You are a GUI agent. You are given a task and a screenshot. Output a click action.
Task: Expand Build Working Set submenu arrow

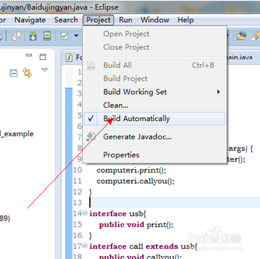[x=219, y=92]
